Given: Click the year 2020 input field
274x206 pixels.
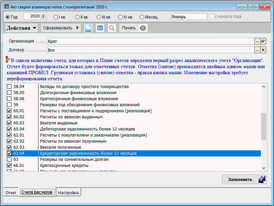Looking at the screenshot, I should tap(32, 16).
